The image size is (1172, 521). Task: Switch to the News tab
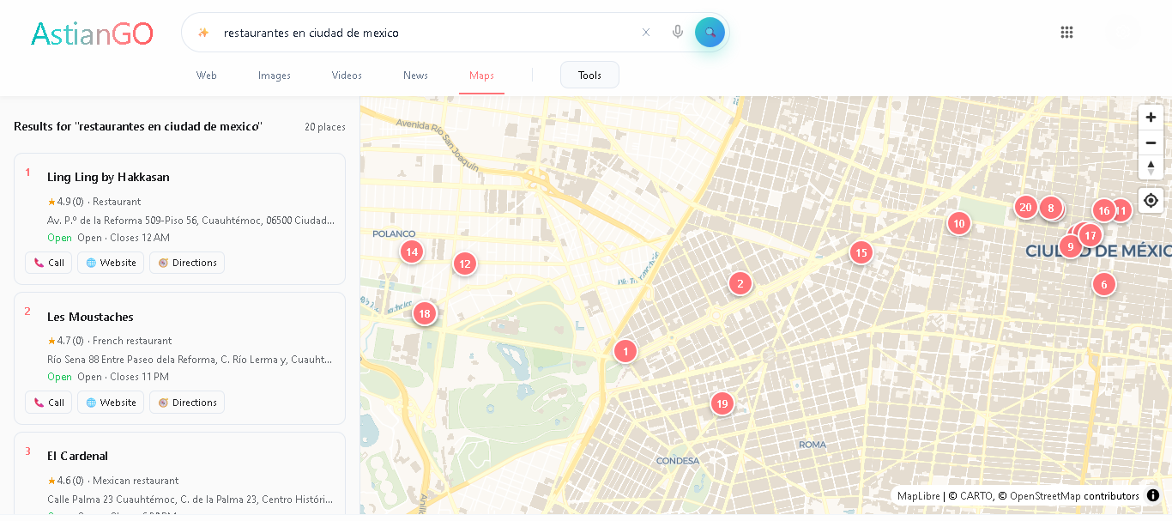point(415,76)
